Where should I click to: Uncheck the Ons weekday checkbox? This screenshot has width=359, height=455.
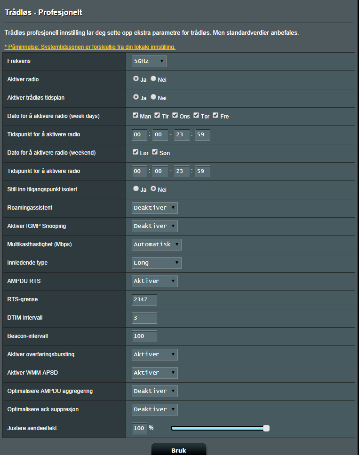point(175,115)
